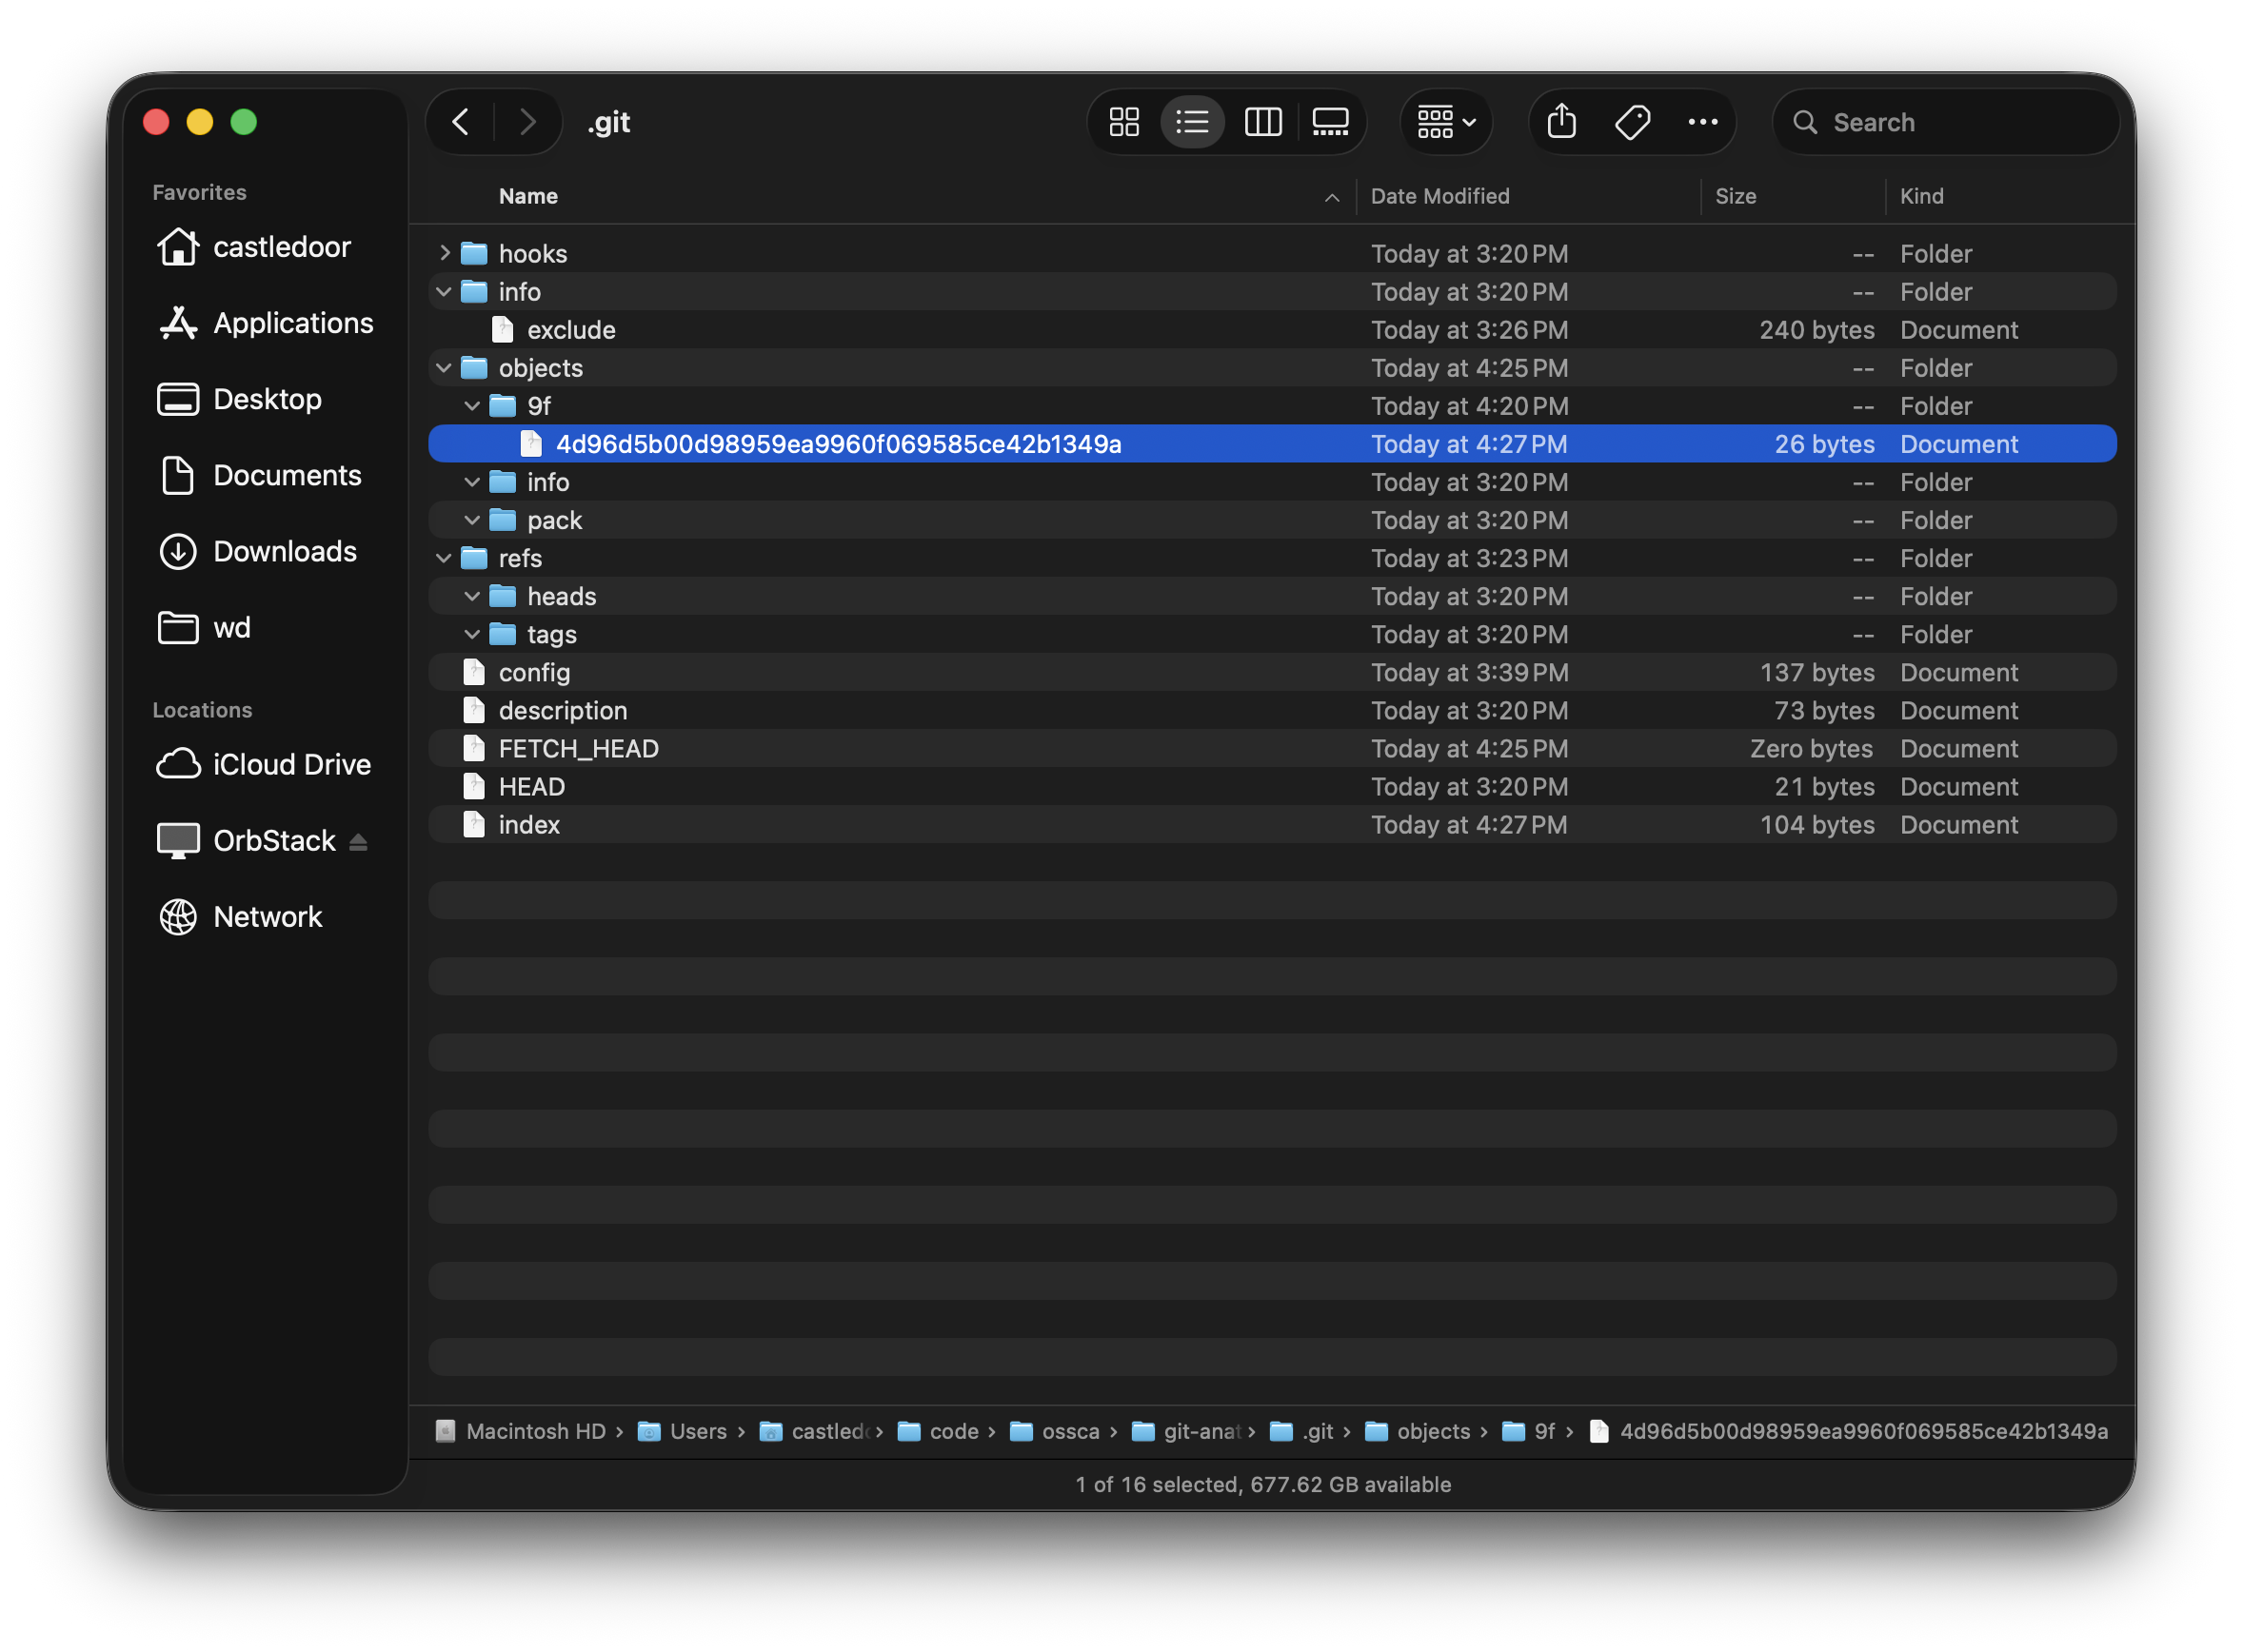Screen dimensions: 2243x1652
Task: Open the More actions ellipsis menu
Action: point(1703,122)
